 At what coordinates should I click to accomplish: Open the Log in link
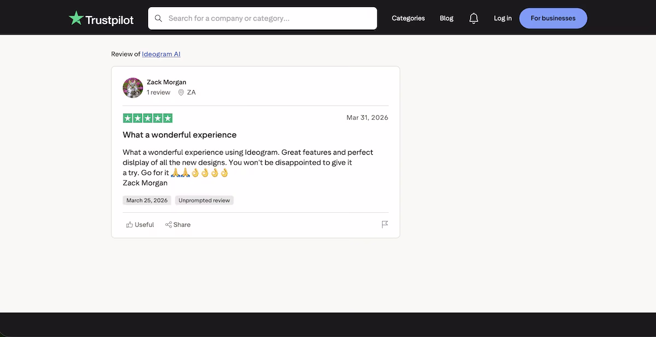pos(503,18)
